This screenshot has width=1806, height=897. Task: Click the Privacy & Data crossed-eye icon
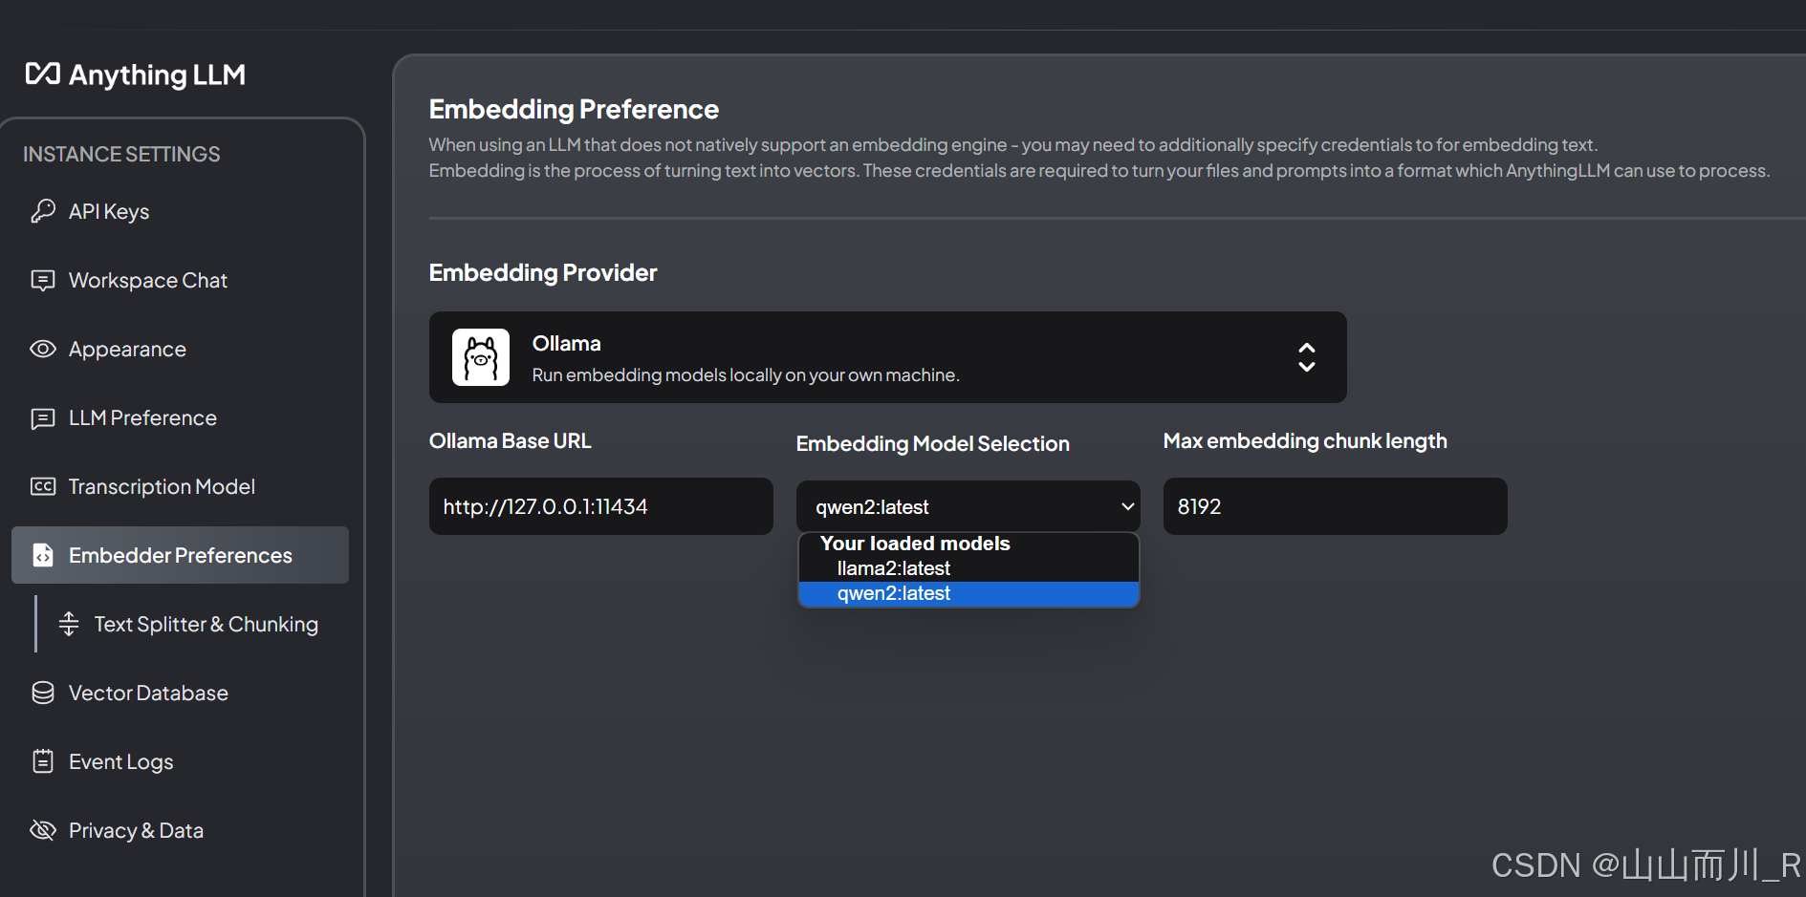pyautogui.click(x=43, y=830)
